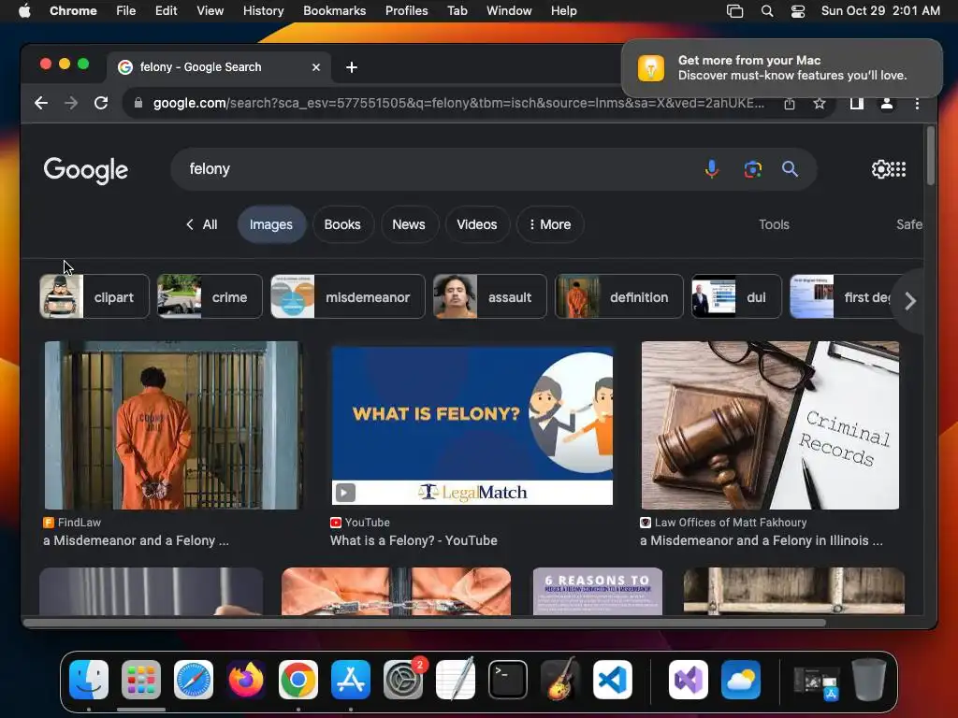958x718 pixels.
Task: Open Google quick settings gear icon
Action: tap(880, 169)
